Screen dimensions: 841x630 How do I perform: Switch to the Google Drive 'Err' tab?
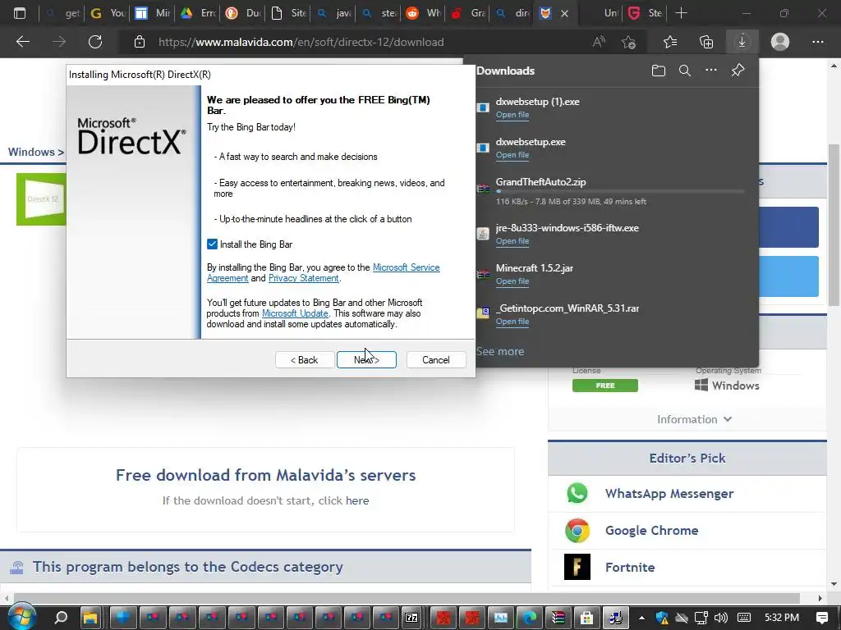(x=197, y=13)
